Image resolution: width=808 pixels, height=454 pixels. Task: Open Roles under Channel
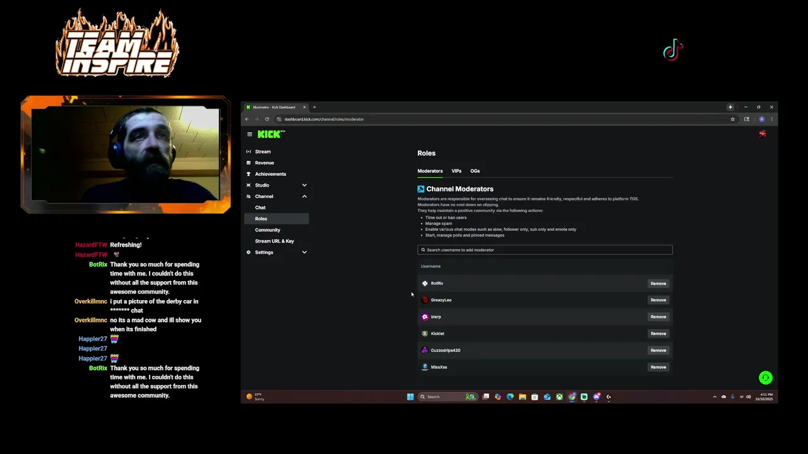click(276, 219)
